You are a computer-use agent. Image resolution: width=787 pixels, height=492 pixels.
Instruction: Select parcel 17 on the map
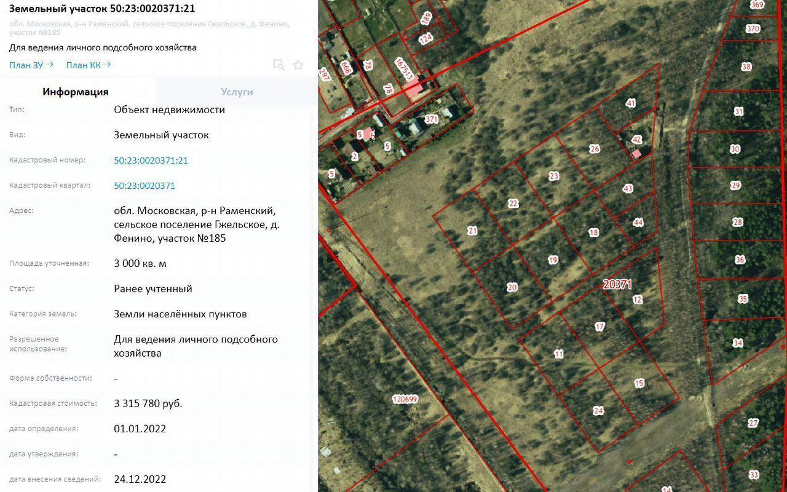tap(599, 327)
